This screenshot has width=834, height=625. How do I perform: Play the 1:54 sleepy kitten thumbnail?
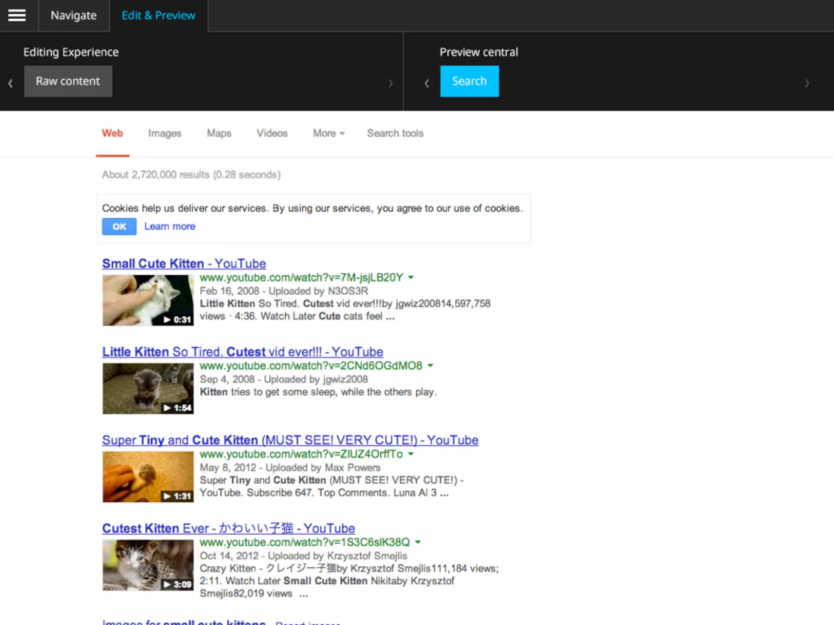coord(148,389)
